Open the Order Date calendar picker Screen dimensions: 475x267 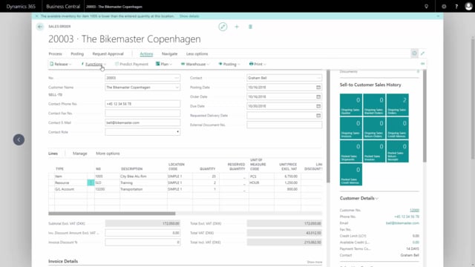pos(318,96)
